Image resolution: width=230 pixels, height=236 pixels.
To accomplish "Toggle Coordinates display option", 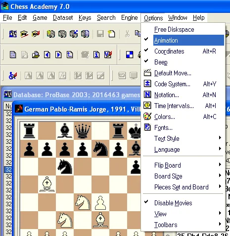I will tap(183, 51).
